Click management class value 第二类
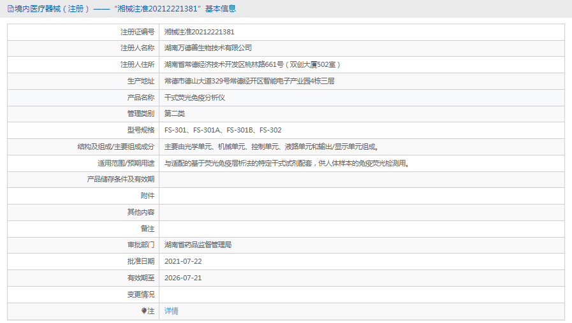Viewport: 572px width, 323px height. (174, 114)
